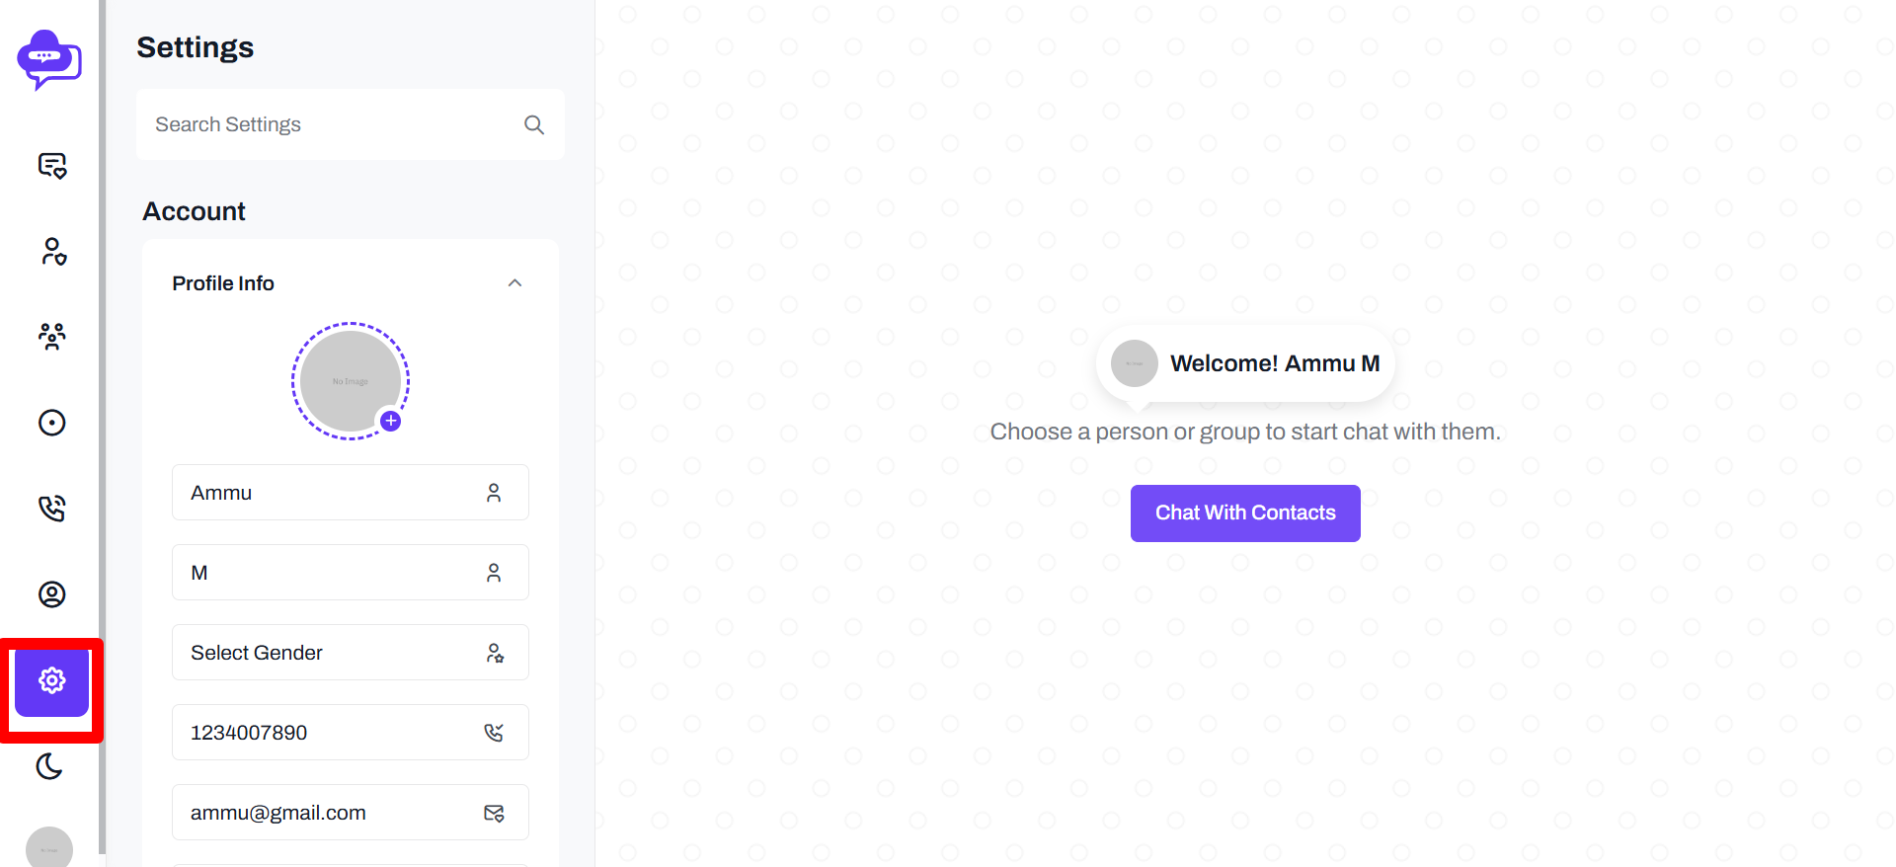
Task: Open the status circle icon in sidebar
Action: coord(51,423)
